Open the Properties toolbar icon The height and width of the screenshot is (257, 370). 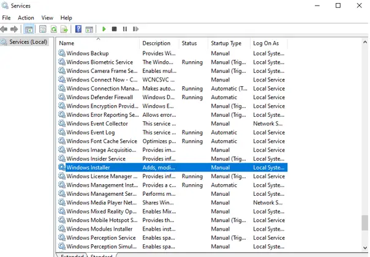point(43,29)
